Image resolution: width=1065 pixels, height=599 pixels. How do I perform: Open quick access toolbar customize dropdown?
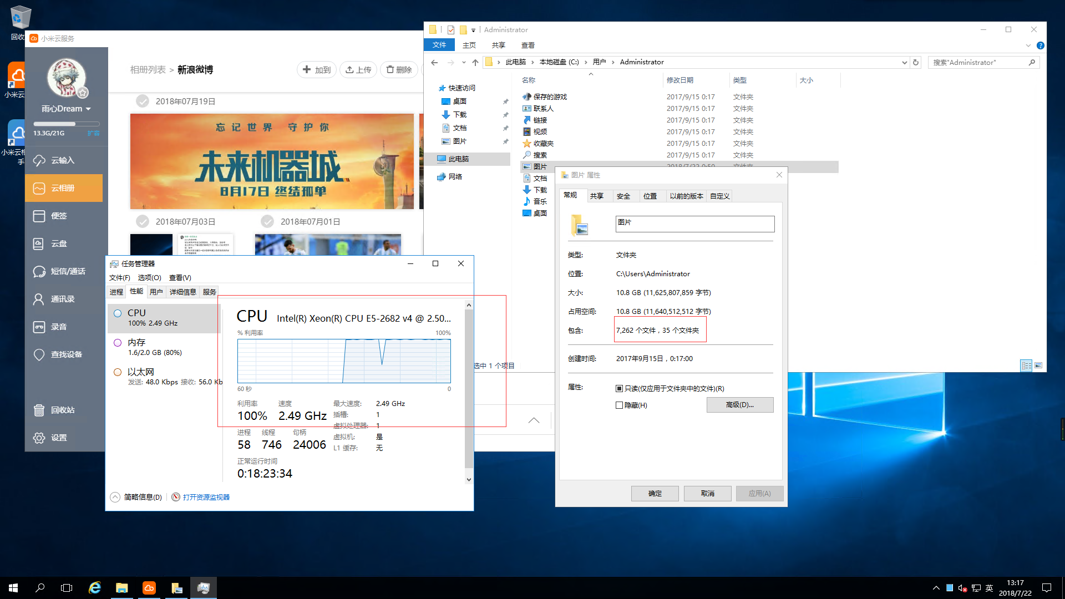(473, 30)
